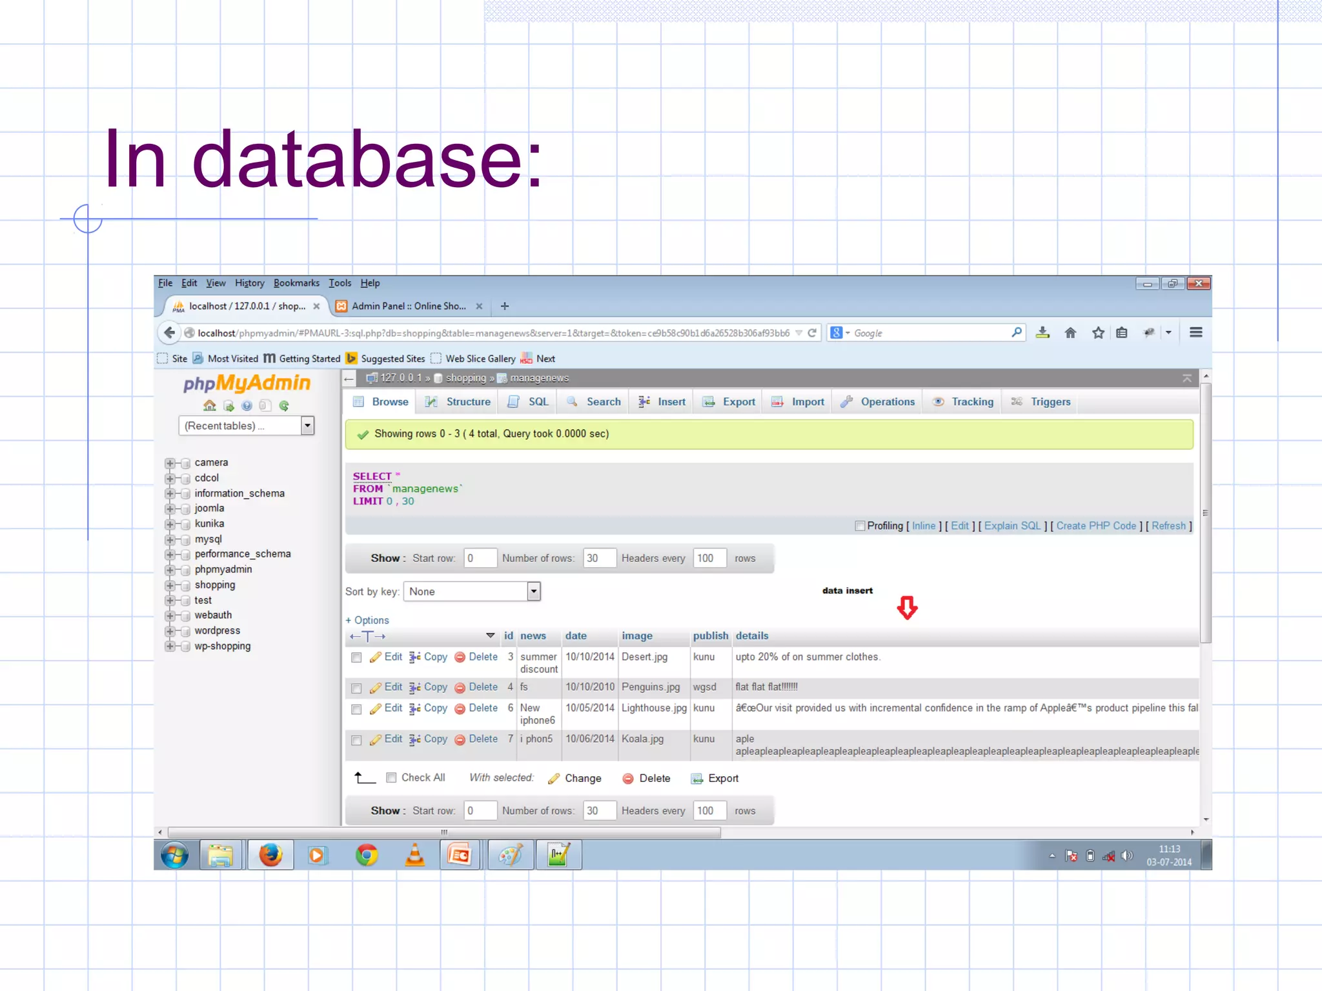This screenshot has width=1322, height=991.
Task: Check the box for row id 4
Action: coord(356,688)
